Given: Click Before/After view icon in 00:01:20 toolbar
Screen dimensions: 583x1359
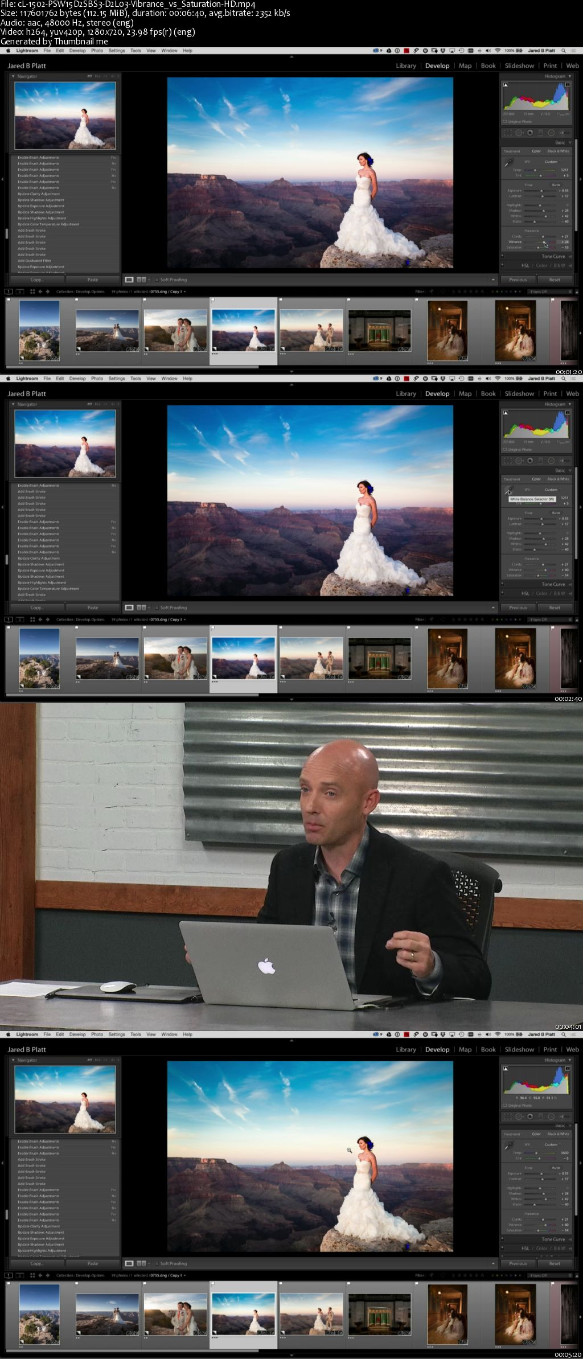Looking at the screenshot, I should click(x=141, y=280).
